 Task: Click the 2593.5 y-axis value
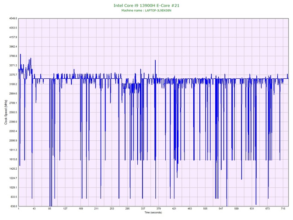click(x=13, y=112)
